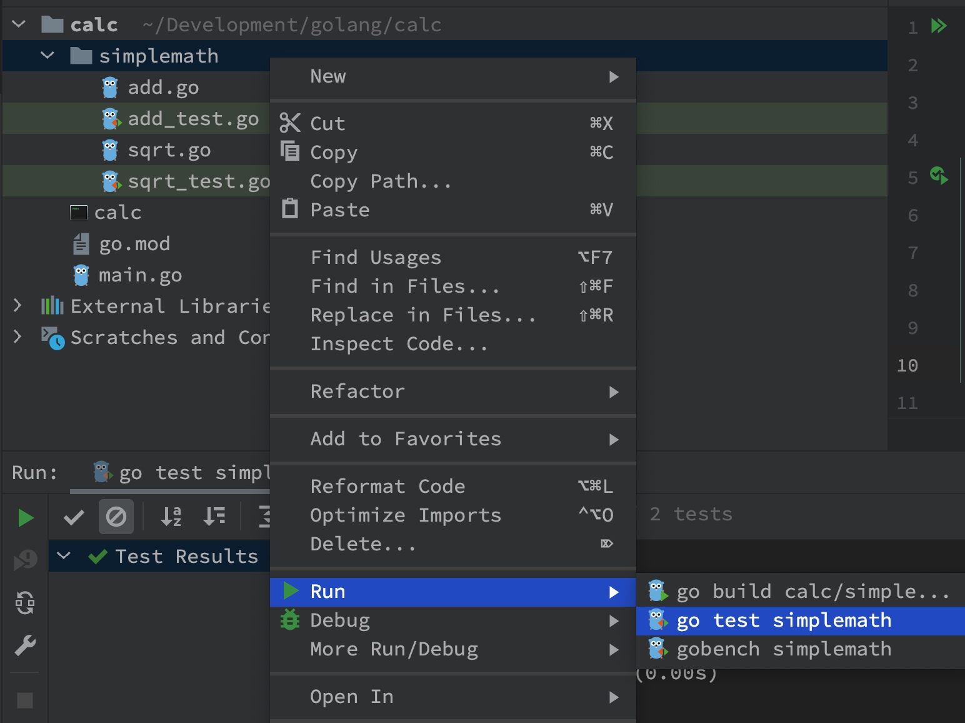Open sqrt_test.go file
Screen dimensions: 965x723
pyautogui.click(x=199, y=181)
